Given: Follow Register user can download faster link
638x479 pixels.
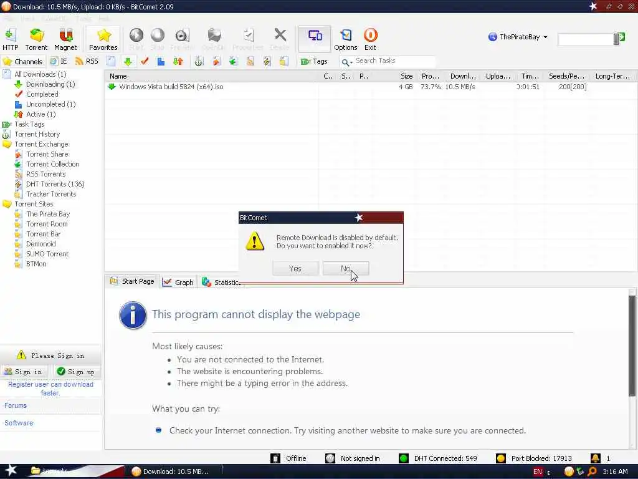Looking at the screenshot, I should pos(50,389).
